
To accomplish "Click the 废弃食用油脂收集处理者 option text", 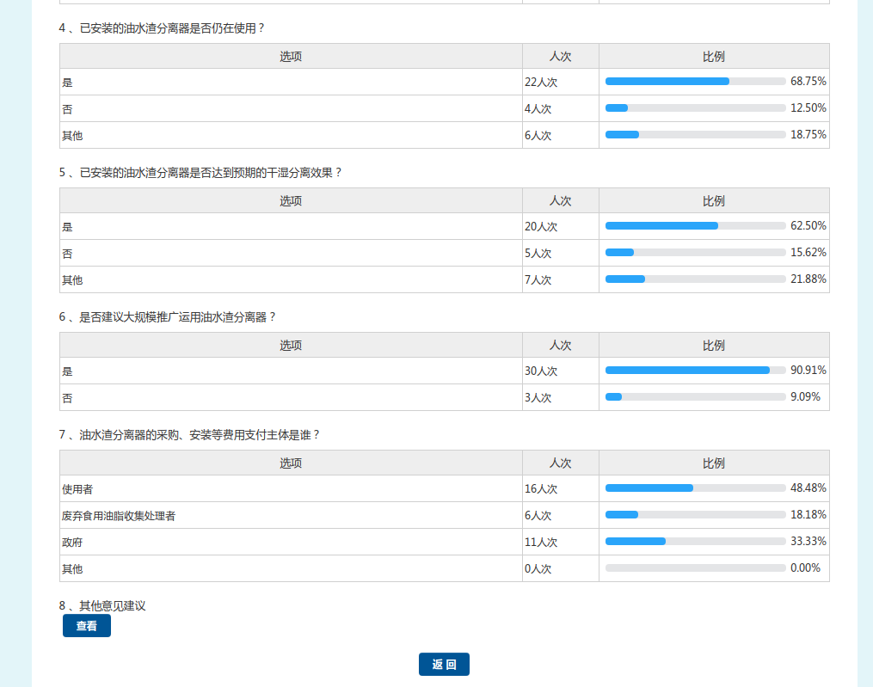I will [119, 516].
